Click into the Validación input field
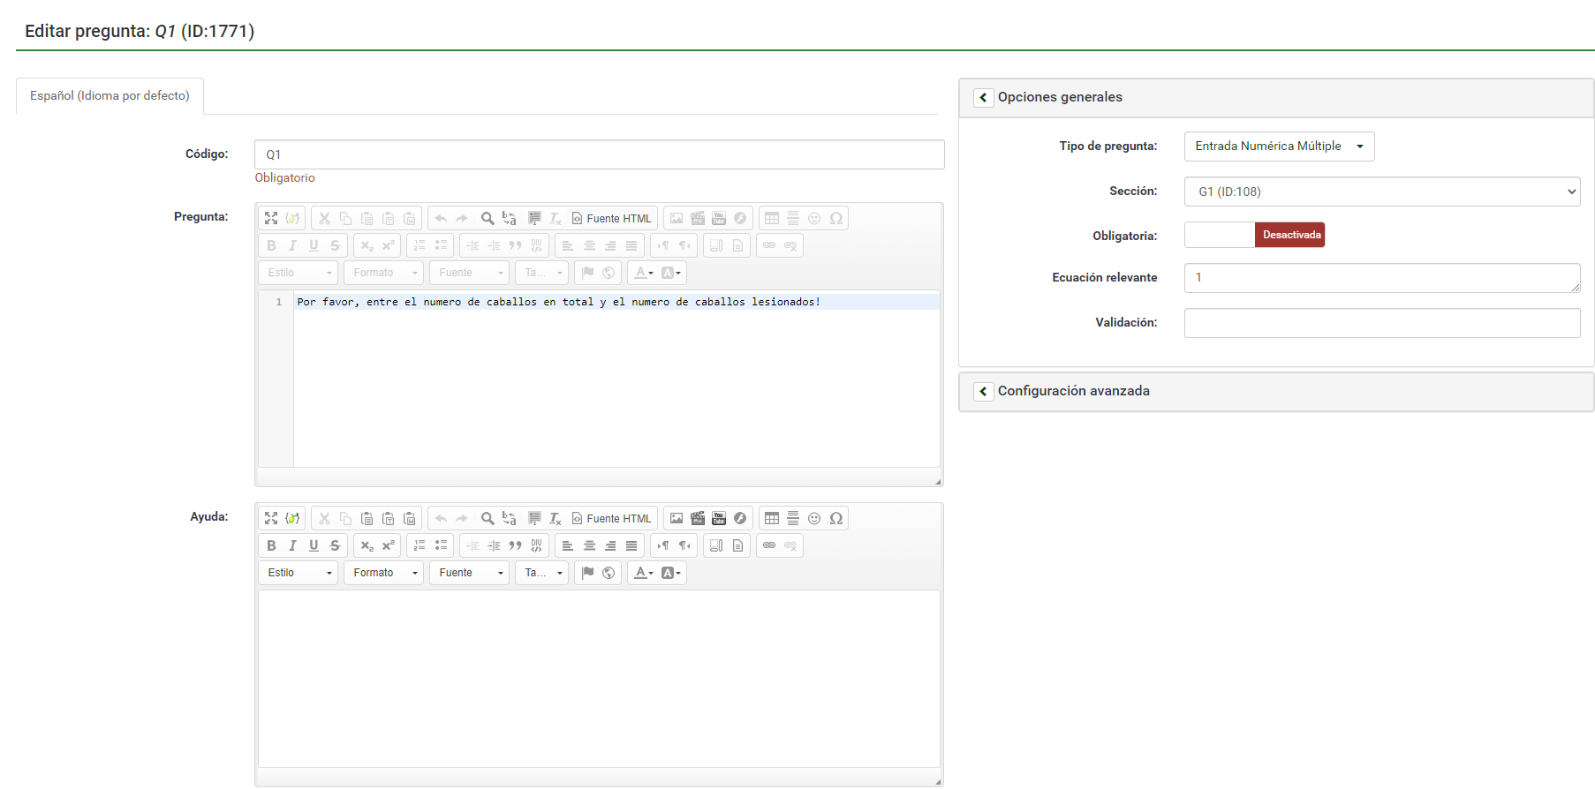This screenshot has width=1595, height=789. pyautogui.click(x=1381, y=323)
